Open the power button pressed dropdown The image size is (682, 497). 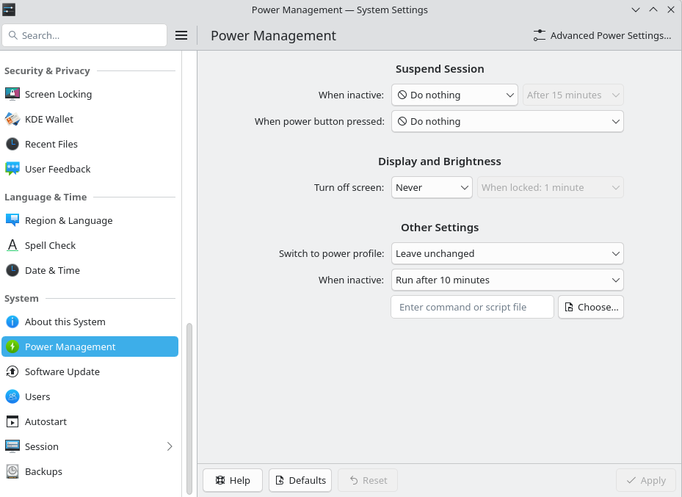point(507,121)
